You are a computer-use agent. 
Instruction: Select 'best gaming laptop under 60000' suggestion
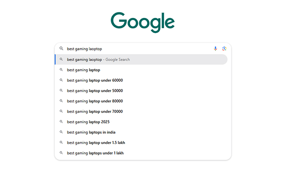95,80
